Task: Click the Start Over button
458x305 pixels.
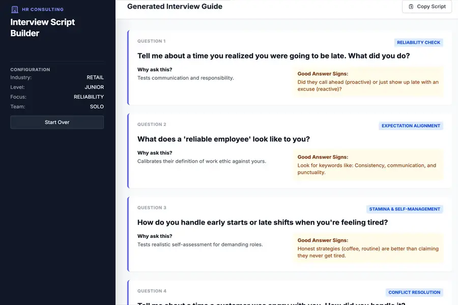Action: pos(57,122)
